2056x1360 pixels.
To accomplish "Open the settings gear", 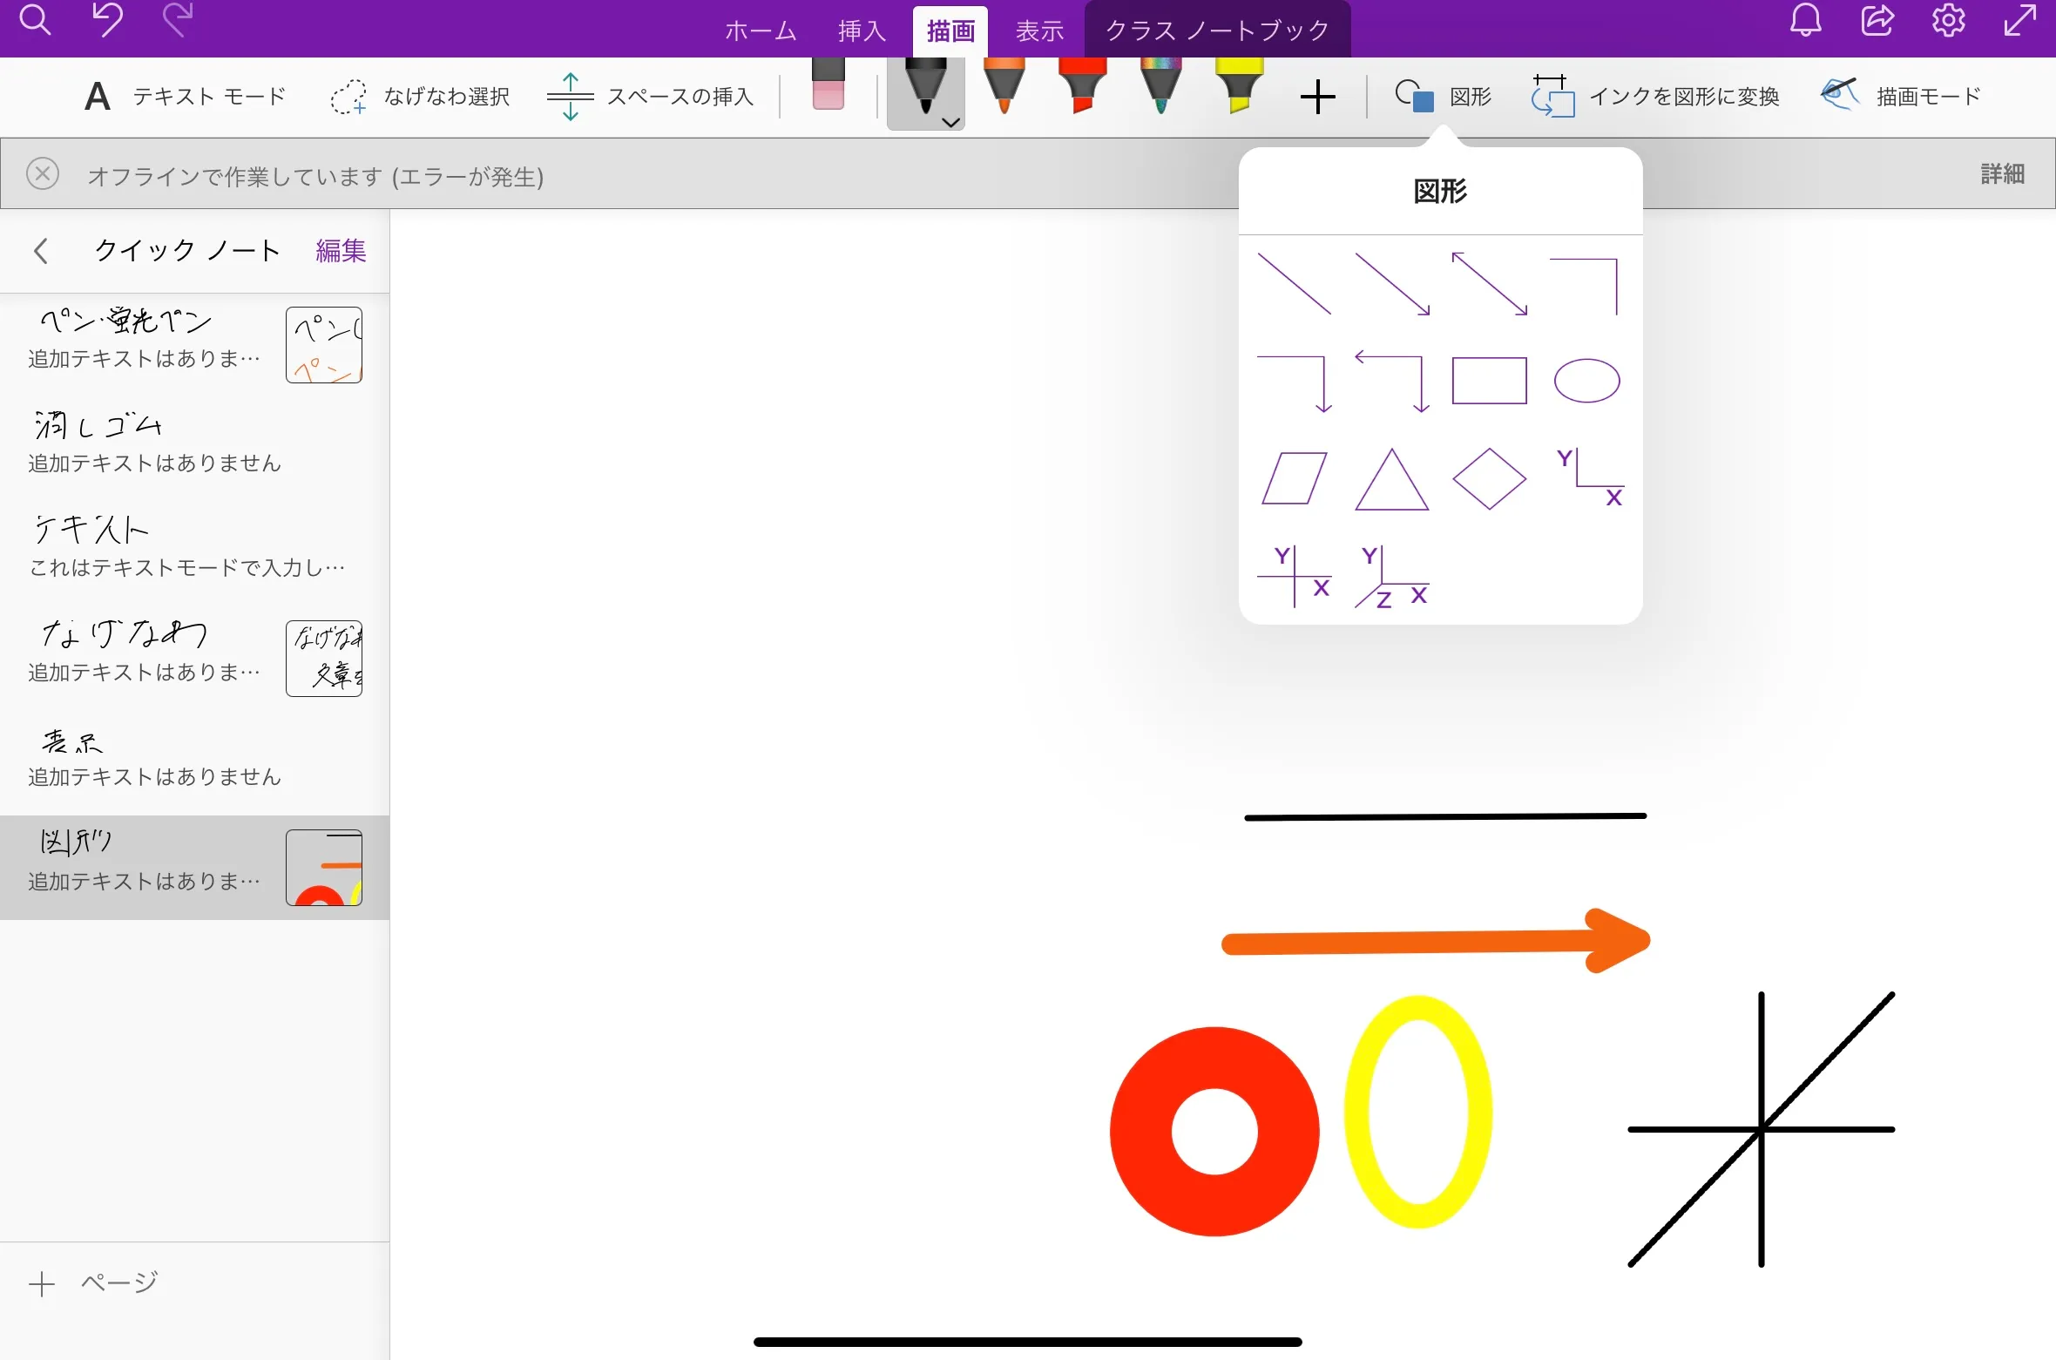I will click(x=1949, y=21).
